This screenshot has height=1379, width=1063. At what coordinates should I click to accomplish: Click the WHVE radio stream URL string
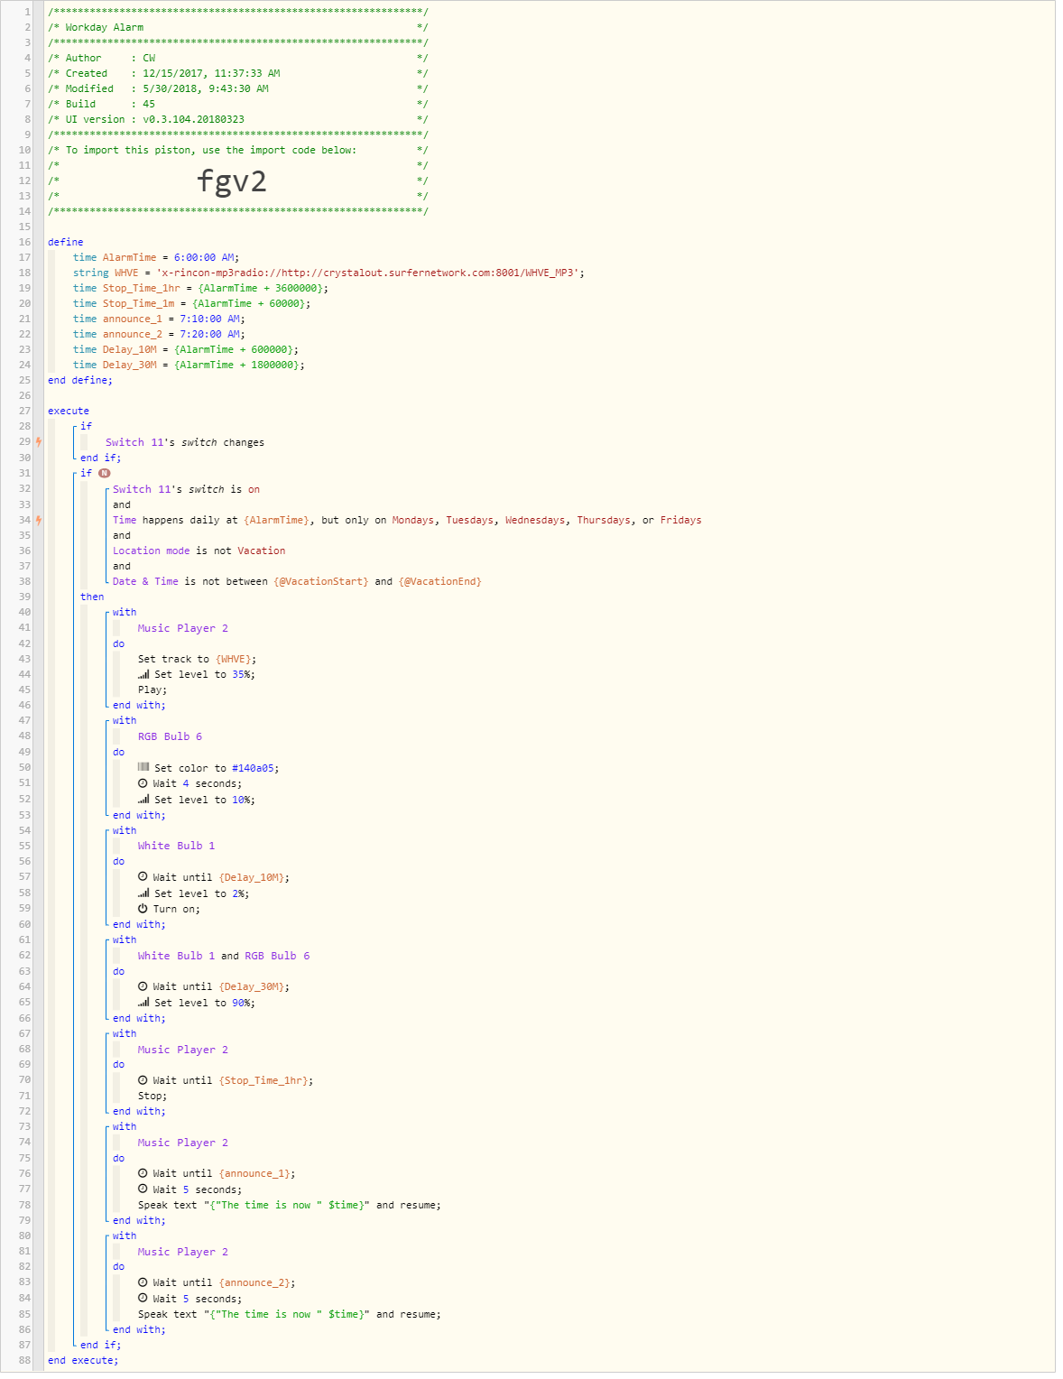(370, 273)
